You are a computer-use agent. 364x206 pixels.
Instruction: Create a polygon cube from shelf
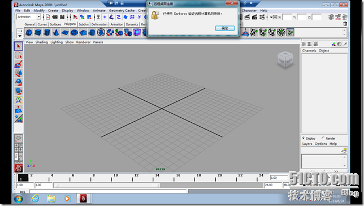38,33
